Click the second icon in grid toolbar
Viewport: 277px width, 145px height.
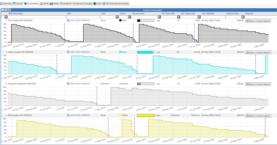click(6, 10)
